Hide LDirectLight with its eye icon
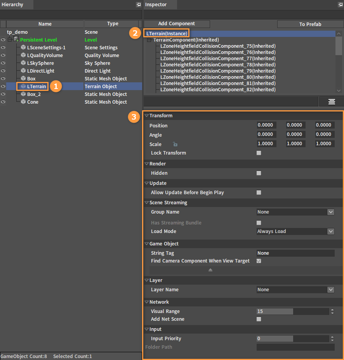The image size is (344, 360). (x=3, y=71)
